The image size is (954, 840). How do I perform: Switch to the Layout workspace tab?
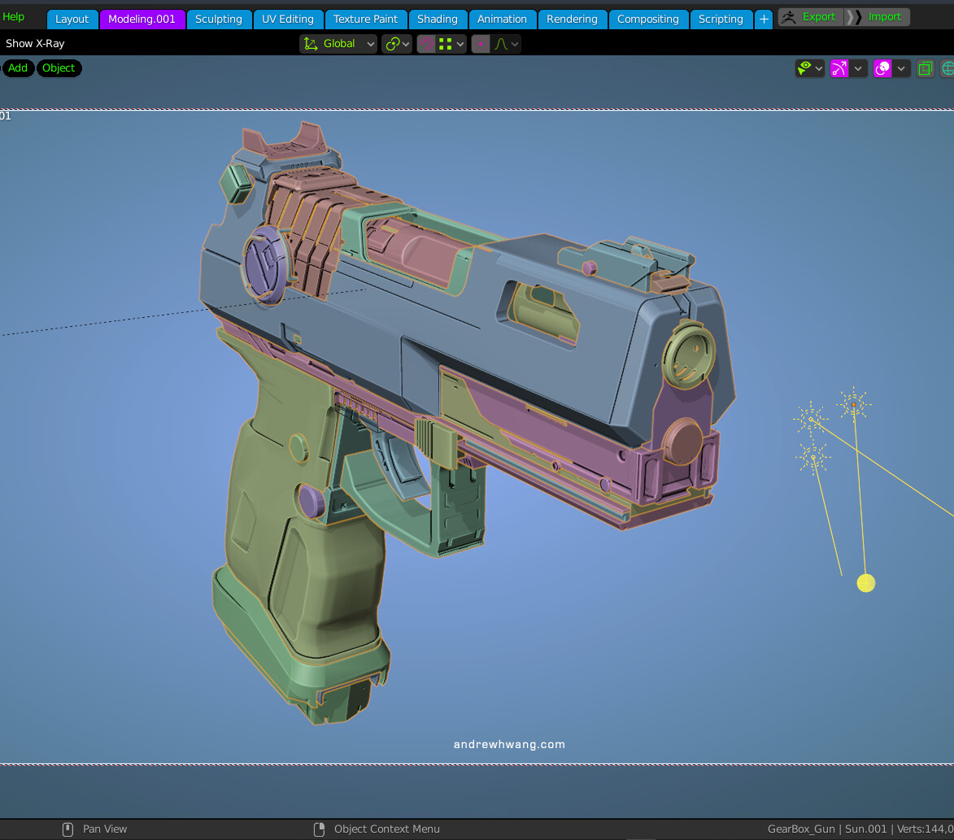coord(72,19)
